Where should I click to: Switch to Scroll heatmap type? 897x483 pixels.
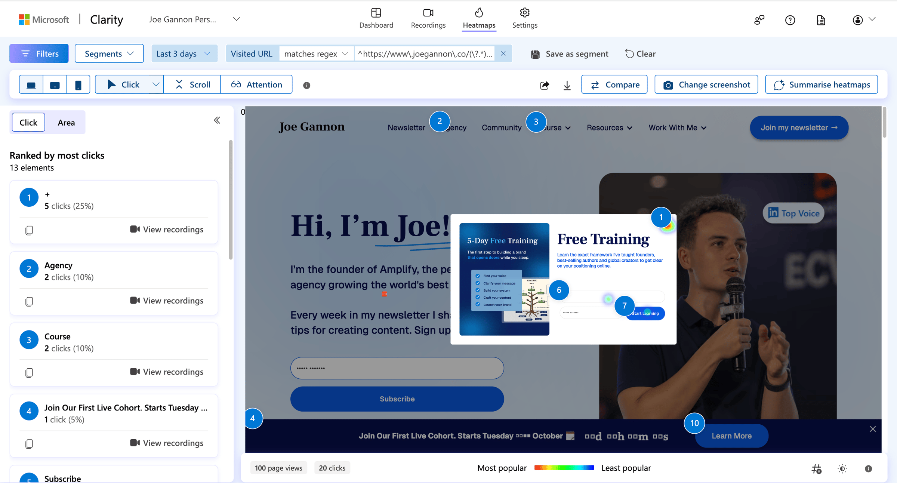coord(192,84)
